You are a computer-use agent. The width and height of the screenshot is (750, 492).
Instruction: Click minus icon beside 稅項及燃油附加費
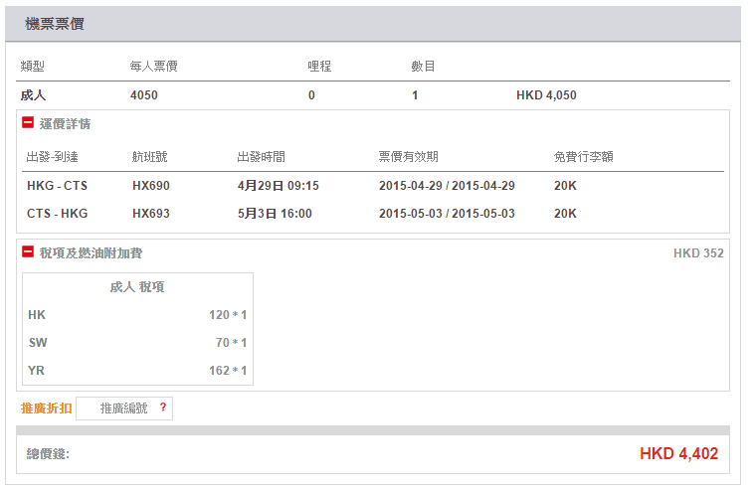(28, 252)
